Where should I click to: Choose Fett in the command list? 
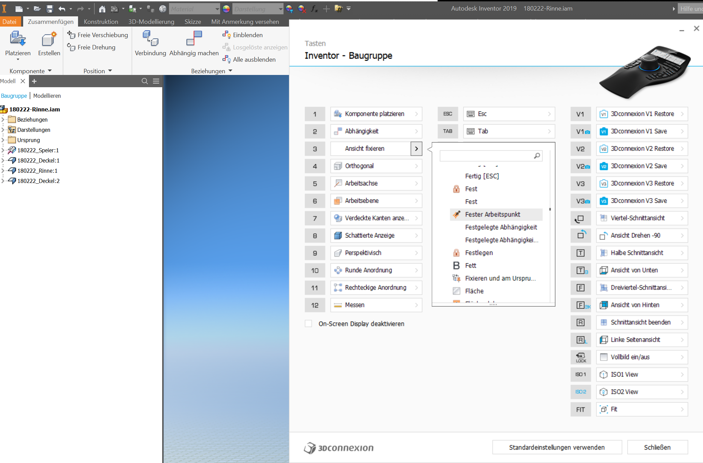click(471, 265)
